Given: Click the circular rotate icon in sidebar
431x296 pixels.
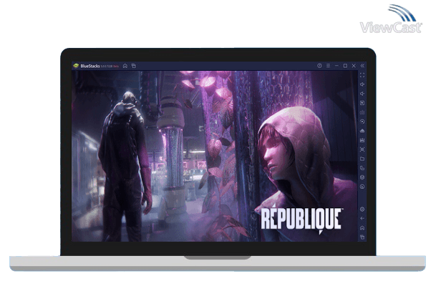Looking at the screenshot, I should click(362, 187).
